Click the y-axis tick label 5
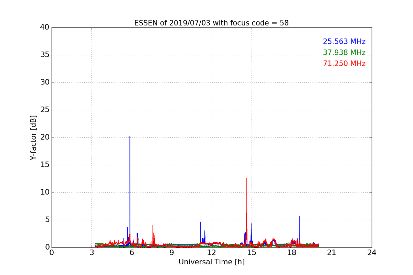This screenshot has width=413, height=275. click(x=47, y=220)
